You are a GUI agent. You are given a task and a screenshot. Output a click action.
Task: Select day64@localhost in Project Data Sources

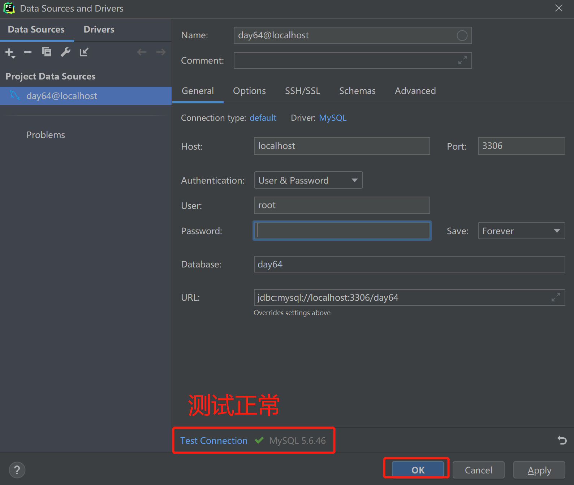86,96
